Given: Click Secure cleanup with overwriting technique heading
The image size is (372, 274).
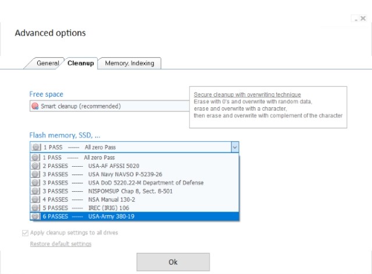Looking at the screenshot, I should 247,94.
